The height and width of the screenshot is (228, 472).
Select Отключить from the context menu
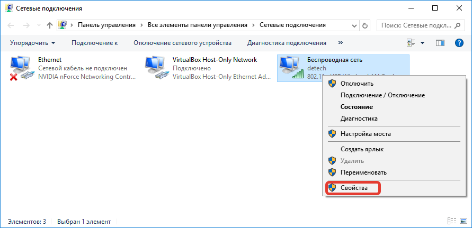click(x=357, y=83)
